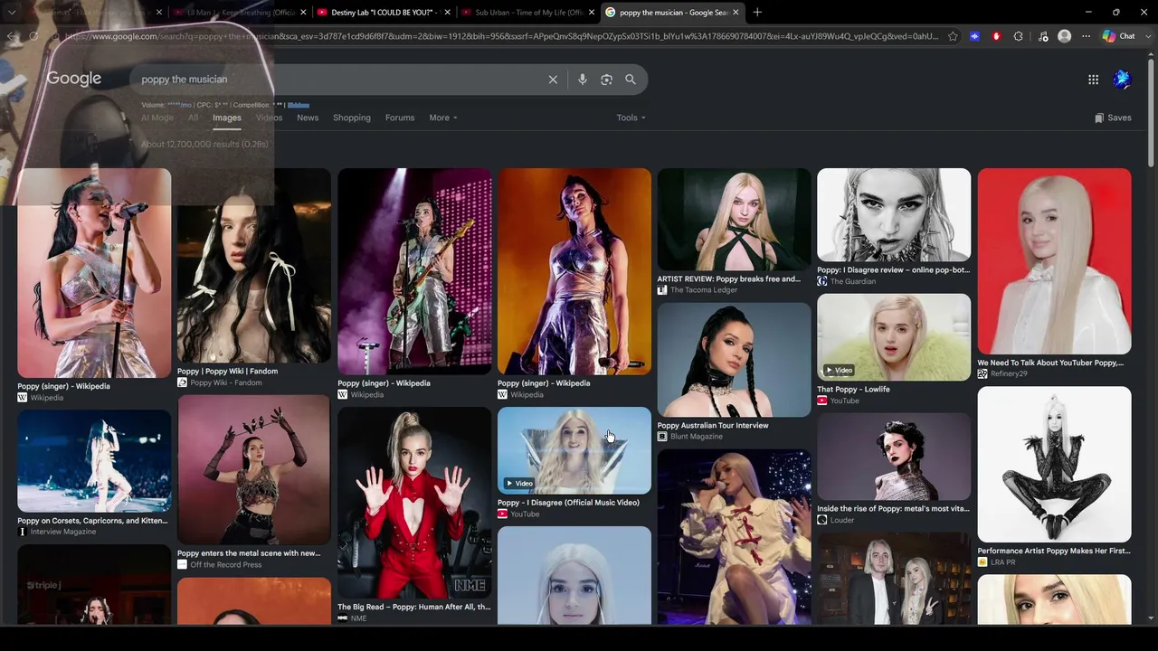
Task: Open Poppy on red background Refinery29 thumbnail
Action: pyautogui.click(x=1054, y=261)
